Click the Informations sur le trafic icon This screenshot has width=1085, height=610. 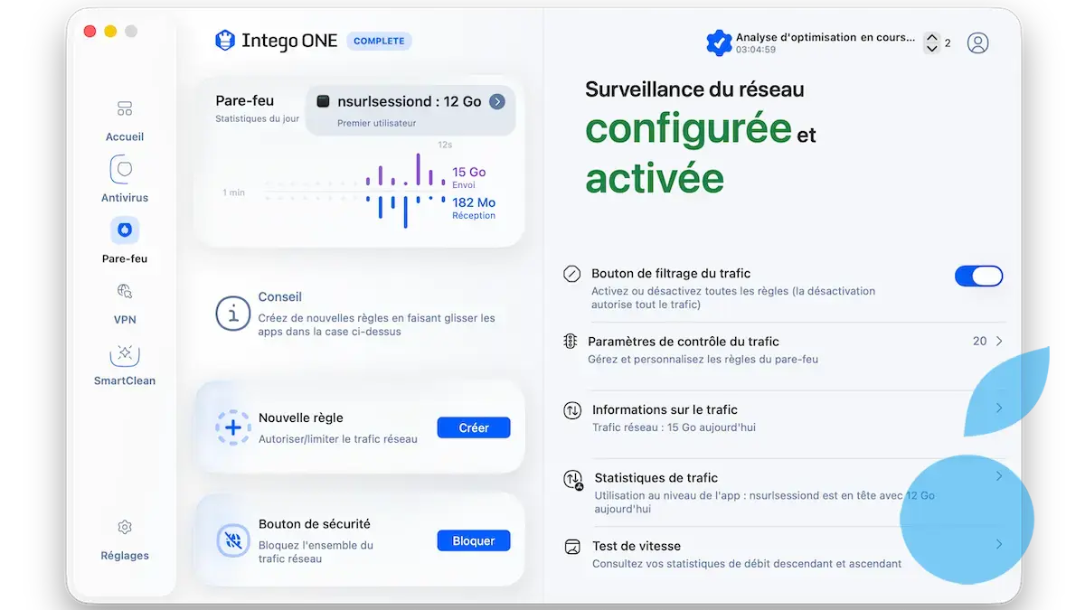click(572, 410)
